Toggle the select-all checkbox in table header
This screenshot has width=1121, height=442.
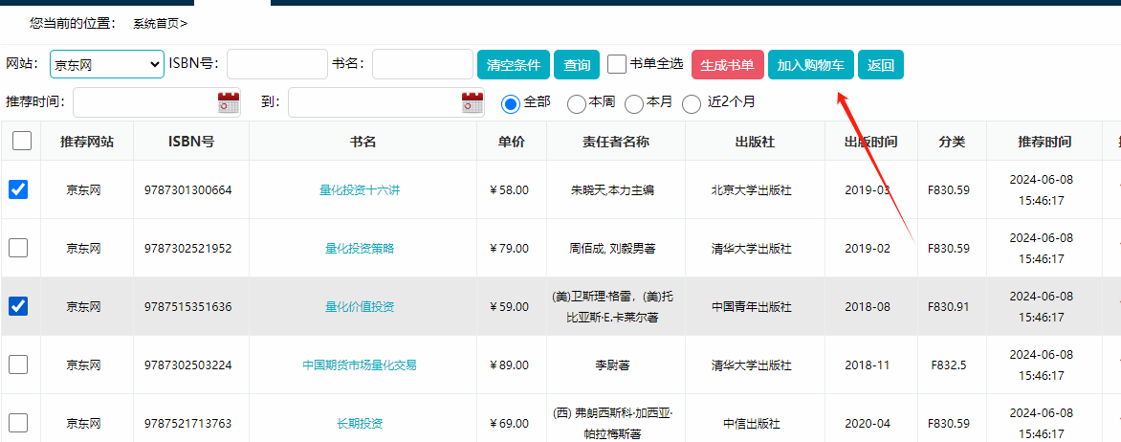[22, 142]
